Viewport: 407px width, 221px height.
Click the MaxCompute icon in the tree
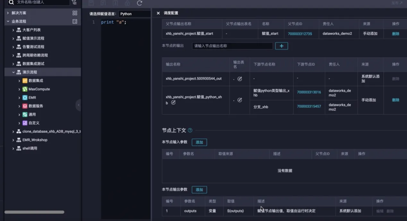[x=25, y=89]
